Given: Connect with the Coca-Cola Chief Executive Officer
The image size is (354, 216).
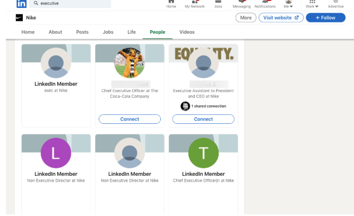Looking at the screenshot, I should pos(129,119).
